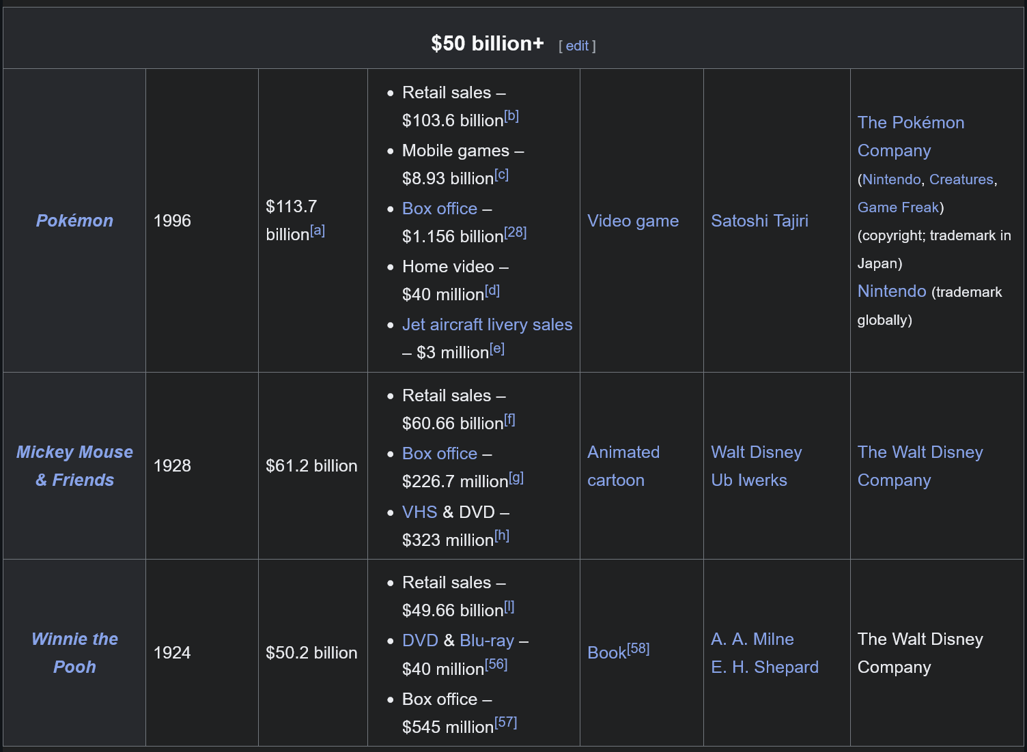1027x752 pixels.
Task: Follow the Video game link
Action: pyautogui.click(x=633, y=220)
